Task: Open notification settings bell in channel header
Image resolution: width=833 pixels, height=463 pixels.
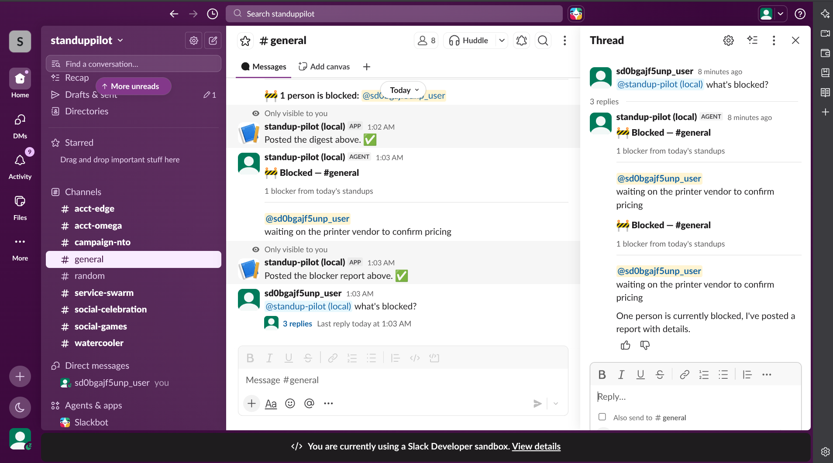Action: pos(521,41)
